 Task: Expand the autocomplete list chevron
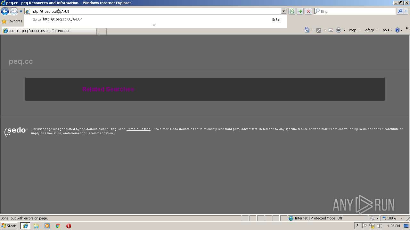pyautogui.click(x=154, y=25)
